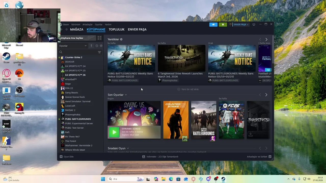Screen dimensions: 326x183
Task: Select Gang Beasts in game list
Action: coord(71,93)
